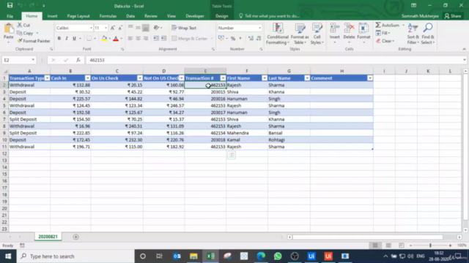This screenshot has height=263, width=469.
Task: Apply the Fill Color bucket
Action: click(x=104, y=39)
